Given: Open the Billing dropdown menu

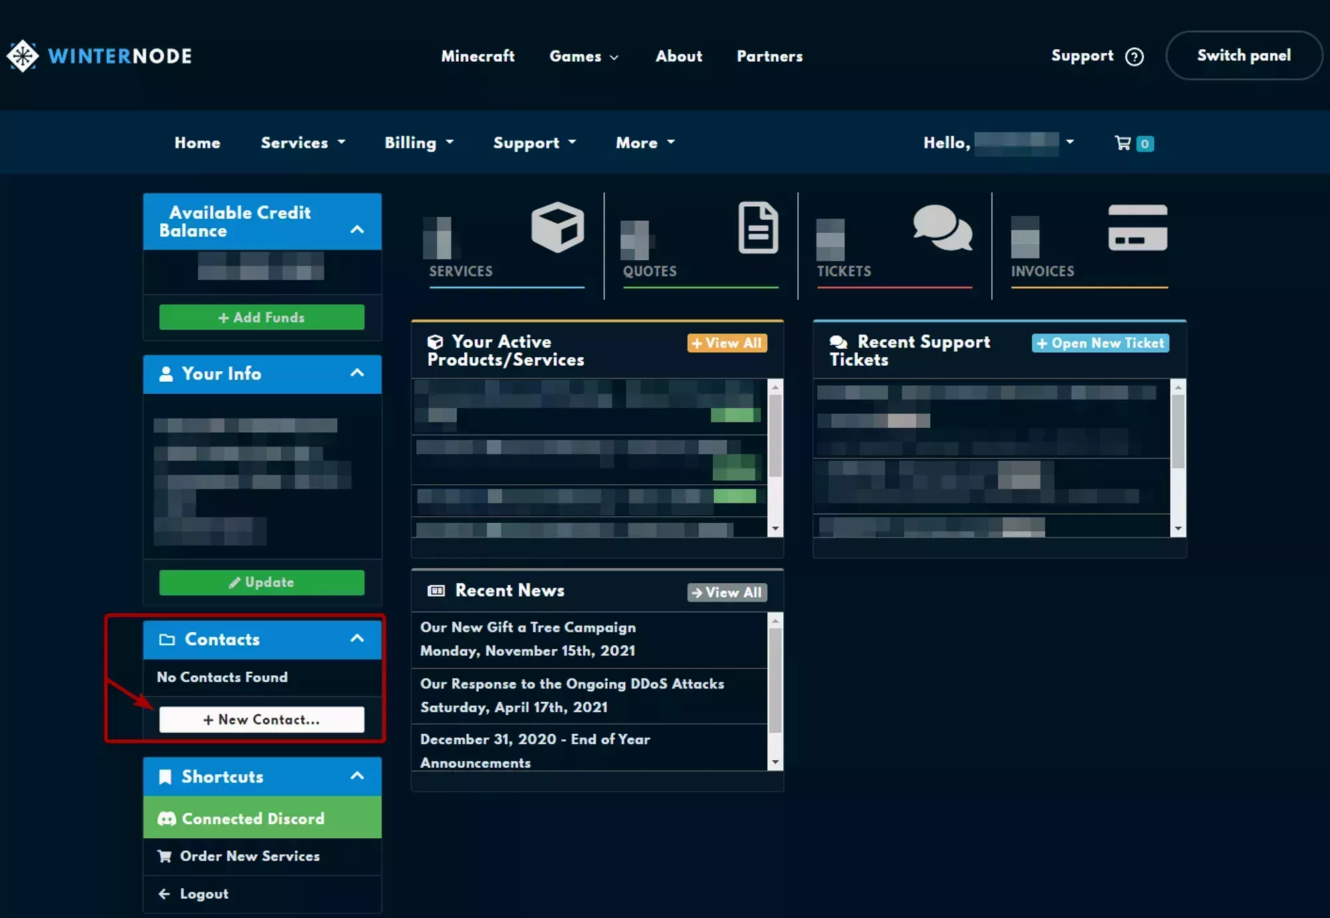Looking at the screenshot, I should (x=419, y=143).
